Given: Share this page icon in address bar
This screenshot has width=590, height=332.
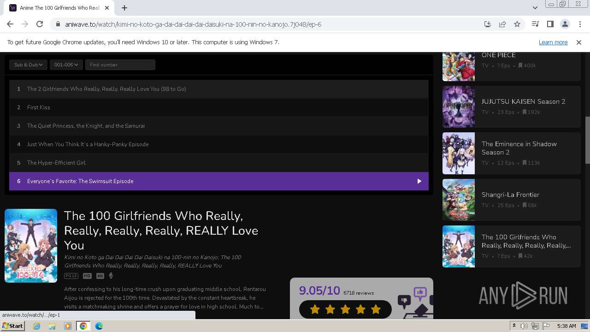Looking at the screenshot, I should [x=502, y=24].
